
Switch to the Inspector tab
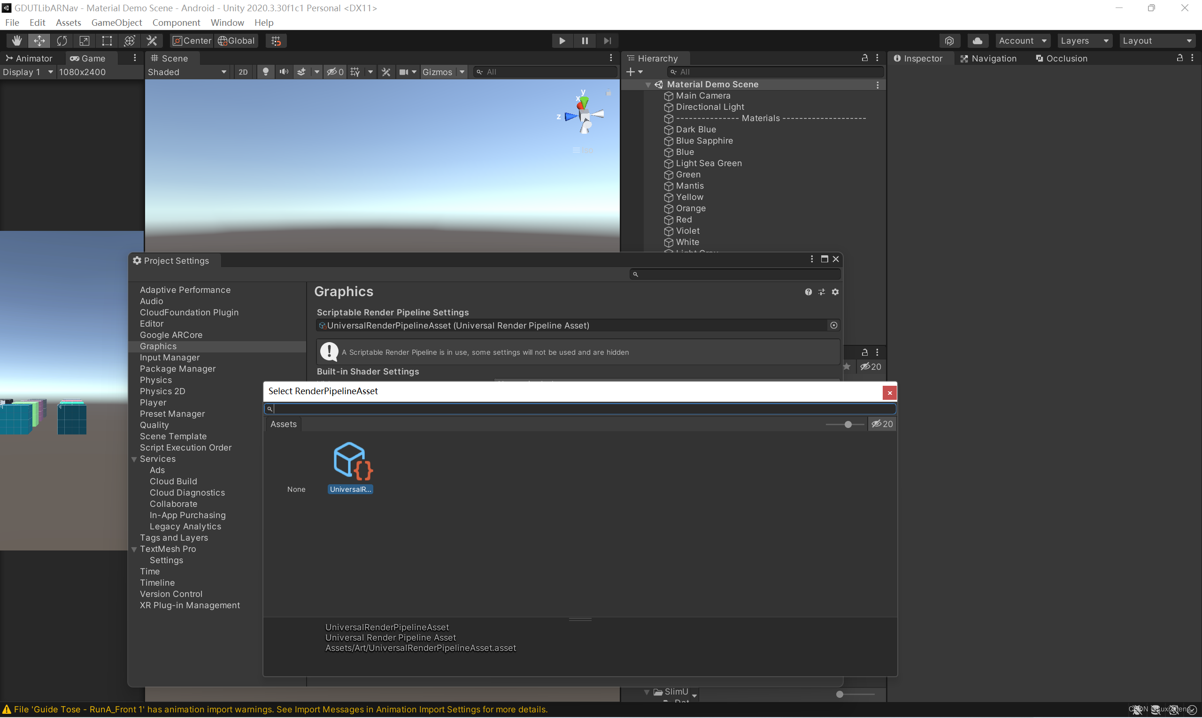(918, 58)
